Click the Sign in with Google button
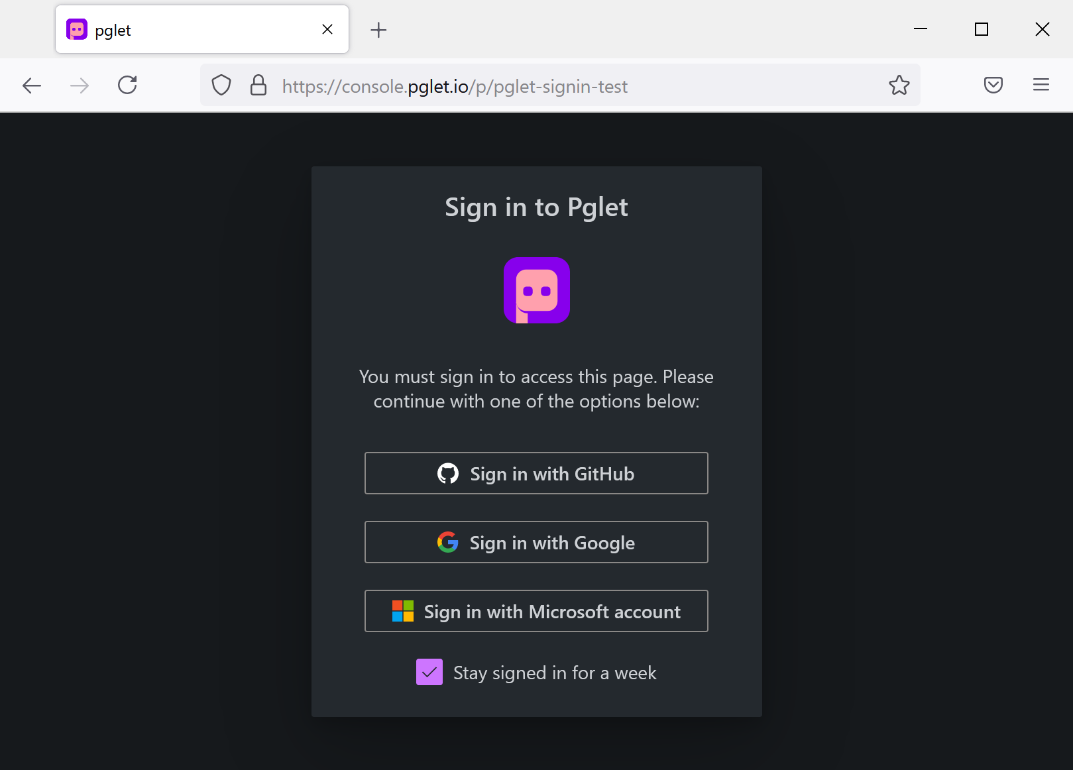 pyautogui.click(x=536, y=542)
